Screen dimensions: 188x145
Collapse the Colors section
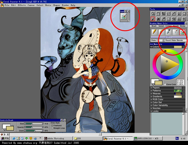(151, 47)
